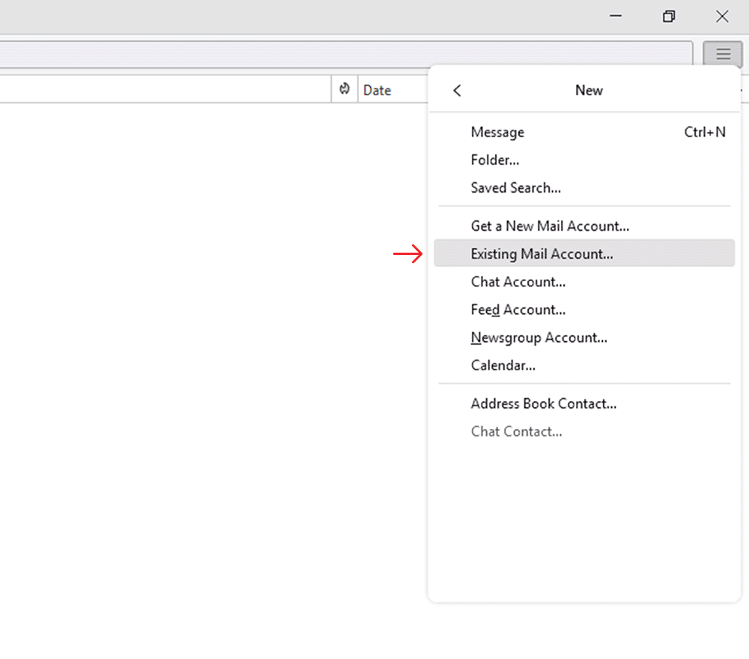Create an Address Book Contact
The height and width of the screenshot is (659, 749).
pos(544,403)
